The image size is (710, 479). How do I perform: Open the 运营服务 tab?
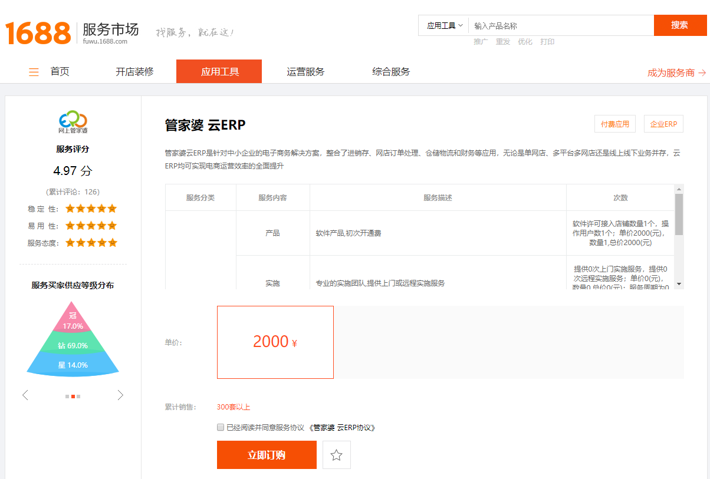pyautogui.click(x=305, y=72)
